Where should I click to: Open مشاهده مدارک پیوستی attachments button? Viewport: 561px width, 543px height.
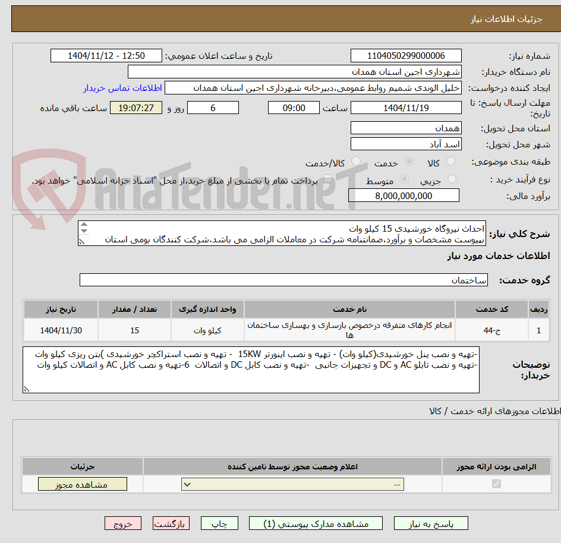point(316,523)
